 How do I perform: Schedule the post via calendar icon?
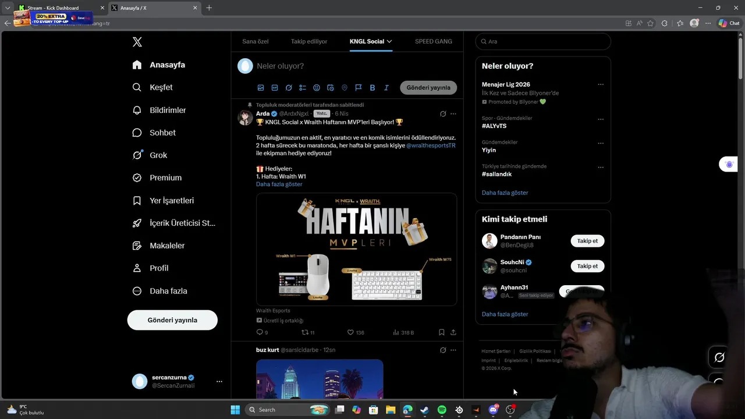tap(331, 88)
